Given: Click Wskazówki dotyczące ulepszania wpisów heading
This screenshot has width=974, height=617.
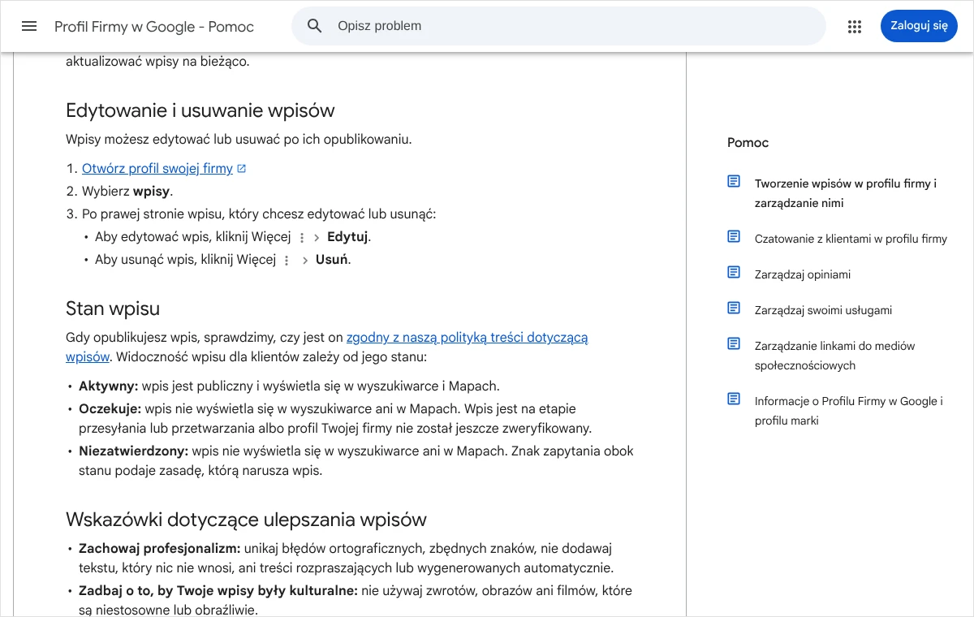Looking at the screenshot, I should tap(246, 520).
